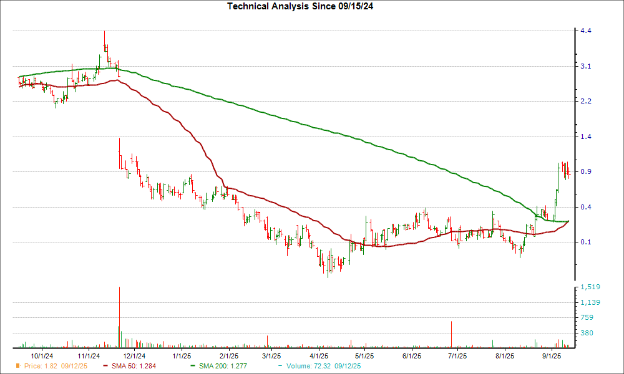Click the 1,519 volume axis label
The image size is (624, 374).
click(590, 287)
